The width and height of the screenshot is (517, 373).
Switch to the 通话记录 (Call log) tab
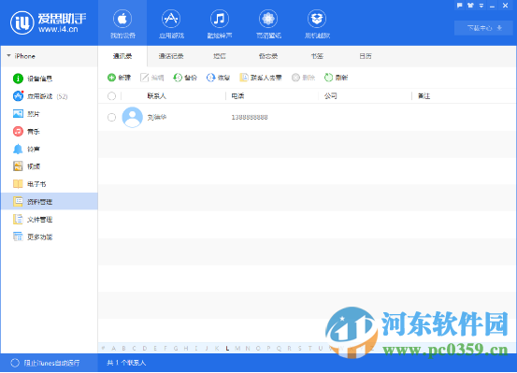point(171,56)
